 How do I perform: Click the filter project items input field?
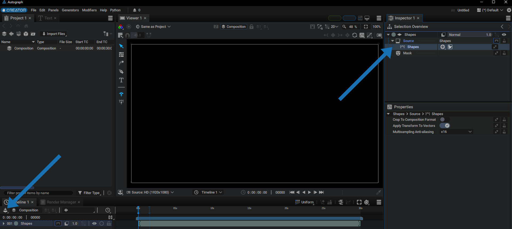coord(38,193)
